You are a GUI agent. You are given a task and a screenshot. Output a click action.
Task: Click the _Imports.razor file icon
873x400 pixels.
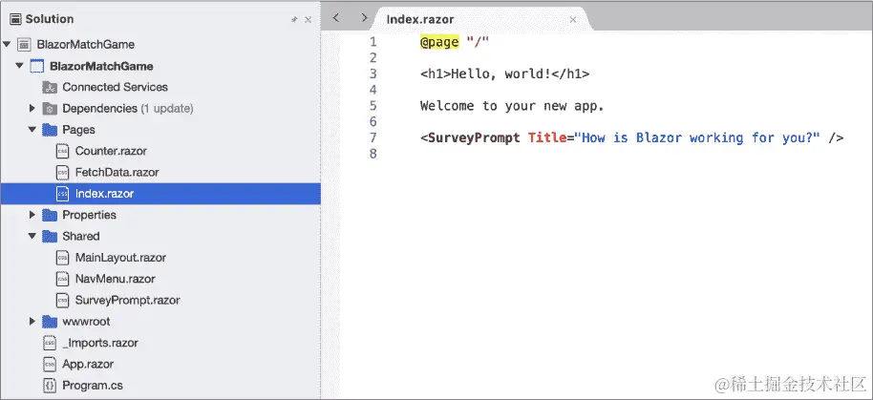coord(50,343)
